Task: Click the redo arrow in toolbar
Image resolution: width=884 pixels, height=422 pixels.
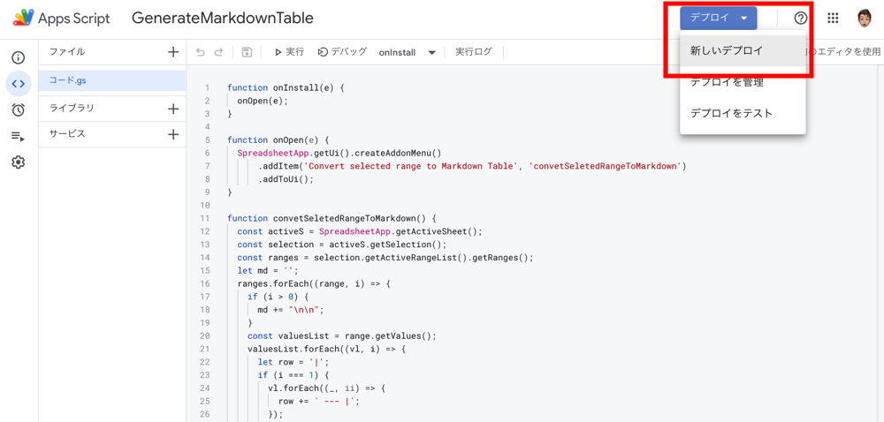Action: [219, 52]
